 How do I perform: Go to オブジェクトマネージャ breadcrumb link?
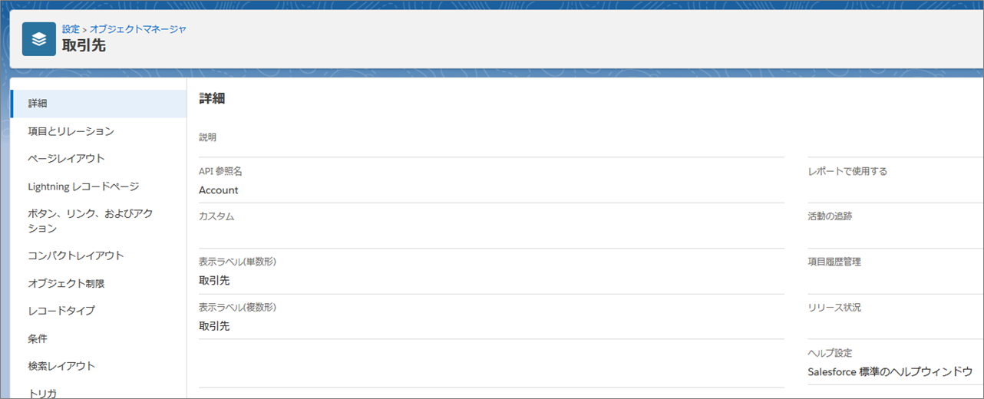pyautogui.click(x=138, y=29)
